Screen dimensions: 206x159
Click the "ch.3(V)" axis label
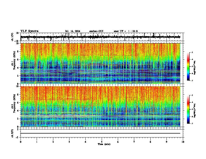12,134
